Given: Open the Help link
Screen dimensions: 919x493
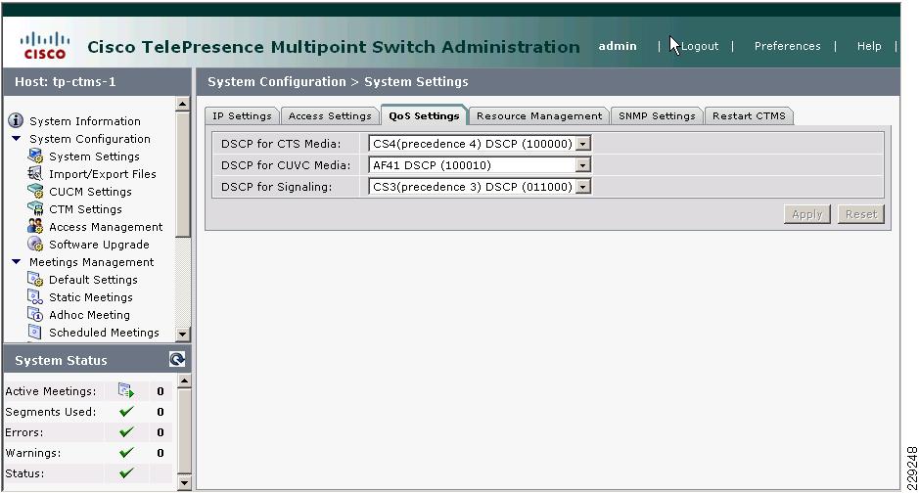Looking at the screenshot, I should pyautogui.click(x=869, y=46).
